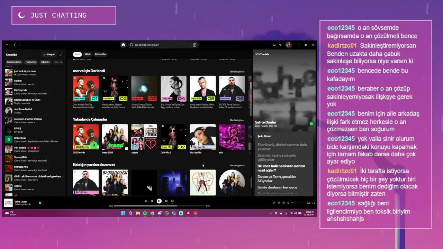The image size is (443, 249).
Task: Show all 'merve İçin Derlendi' items
Action: [237, 72]
